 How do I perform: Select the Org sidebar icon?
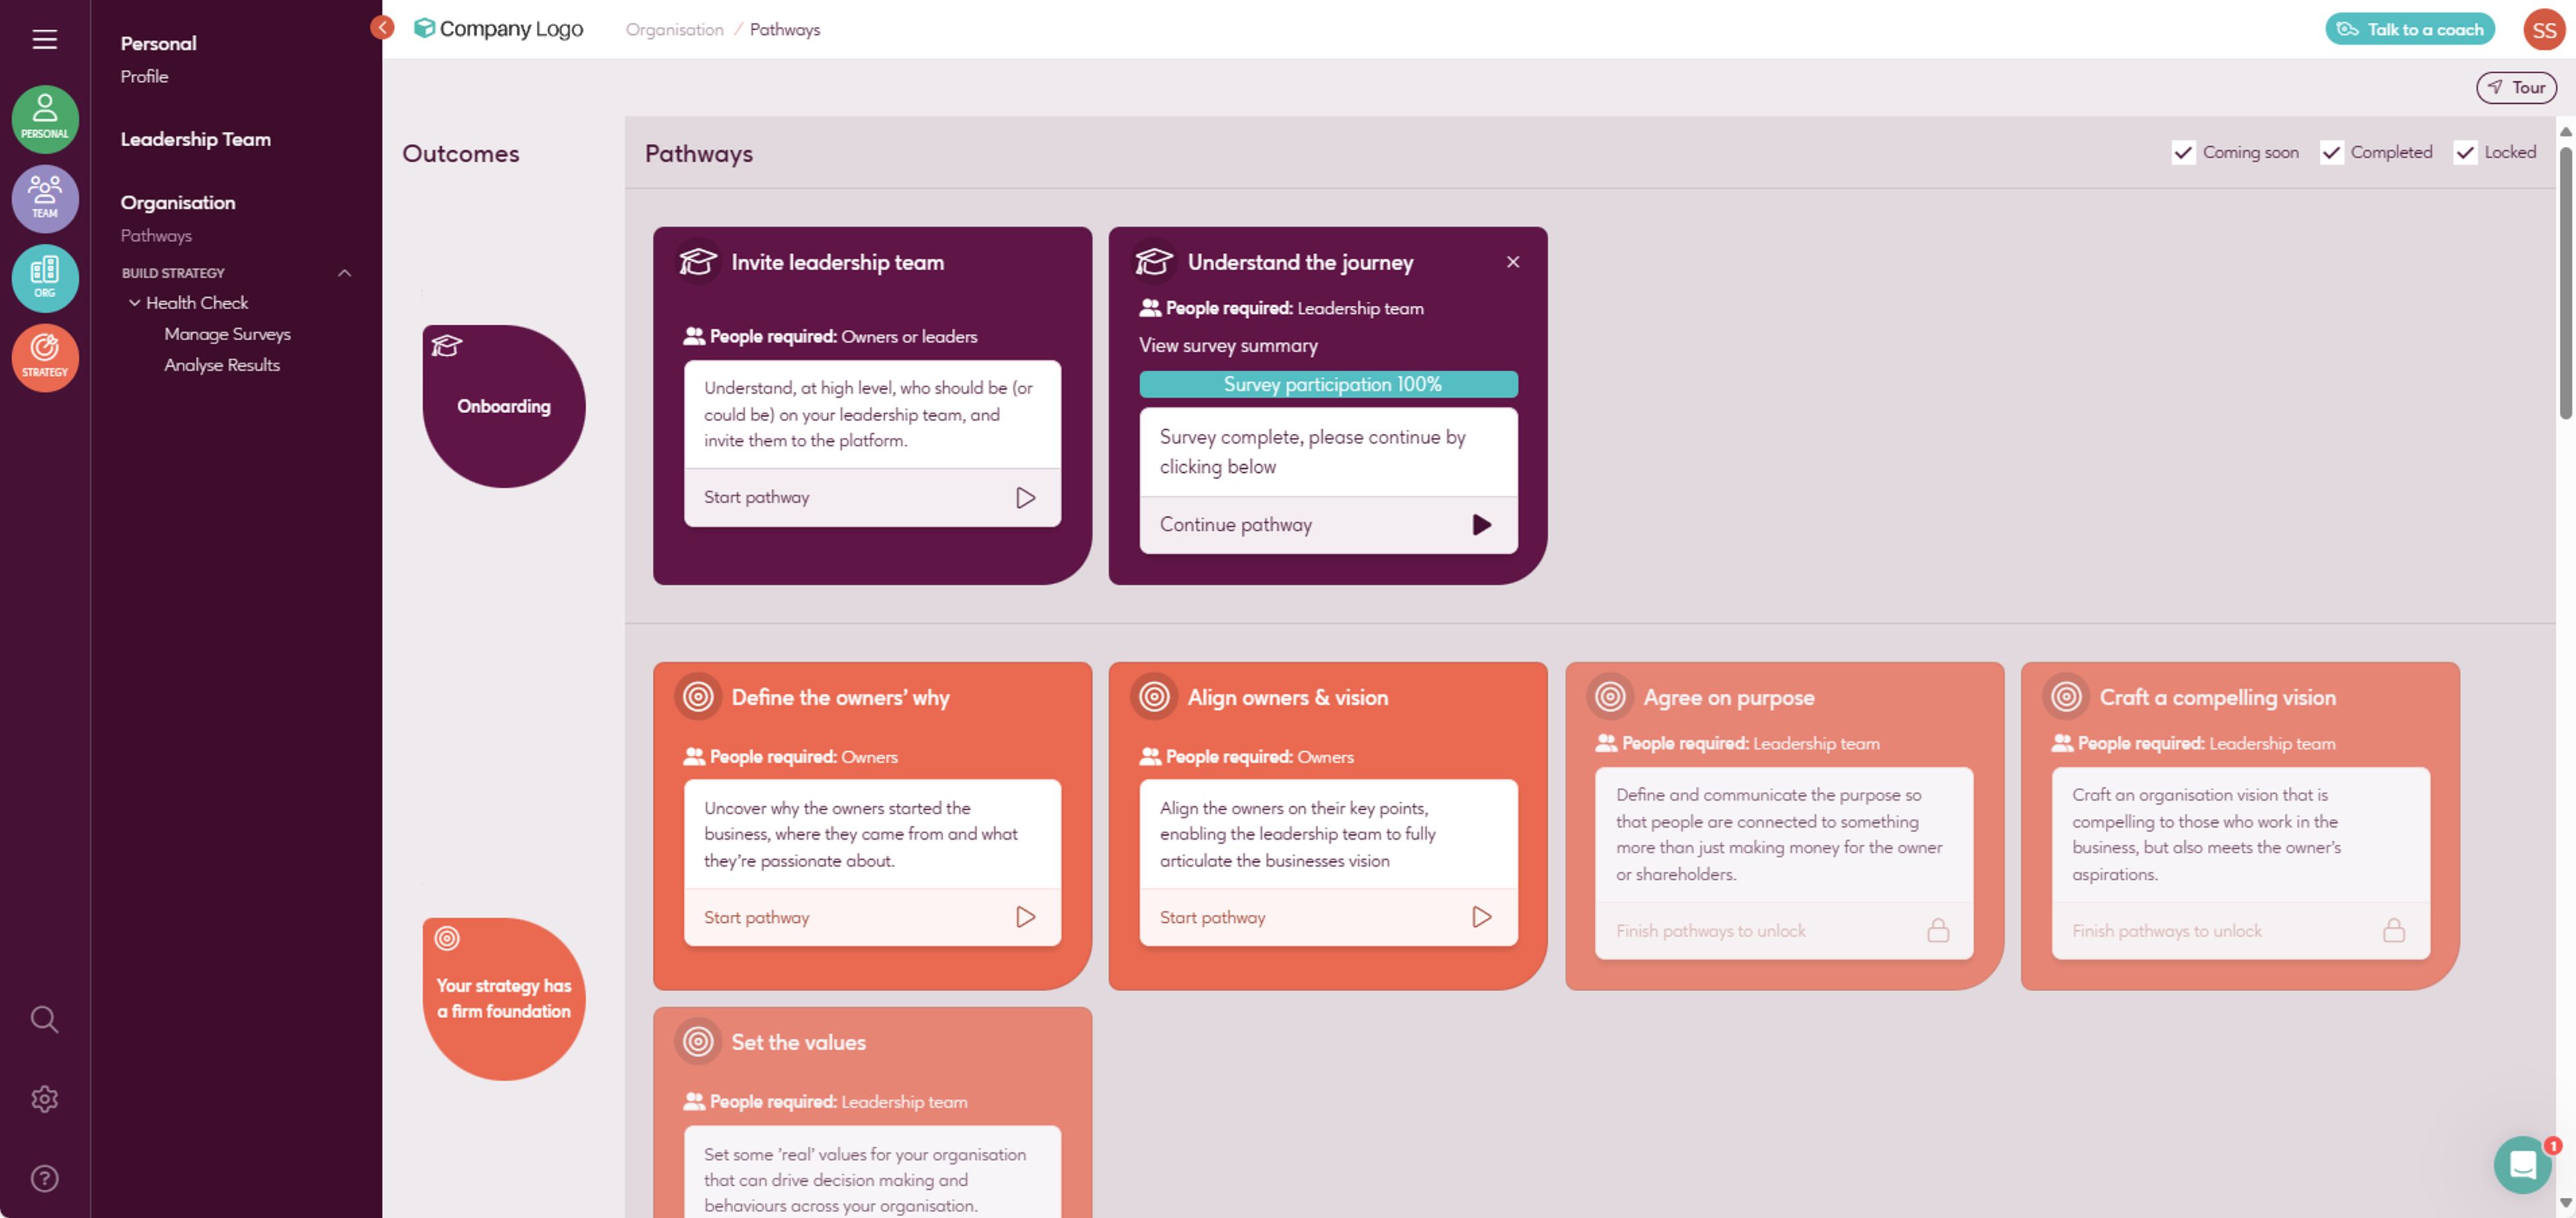tap(45, 278)
